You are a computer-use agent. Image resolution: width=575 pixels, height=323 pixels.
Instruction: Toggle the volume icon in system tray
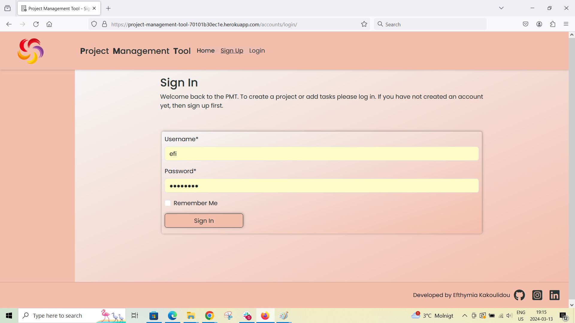[x=509, y=316]
